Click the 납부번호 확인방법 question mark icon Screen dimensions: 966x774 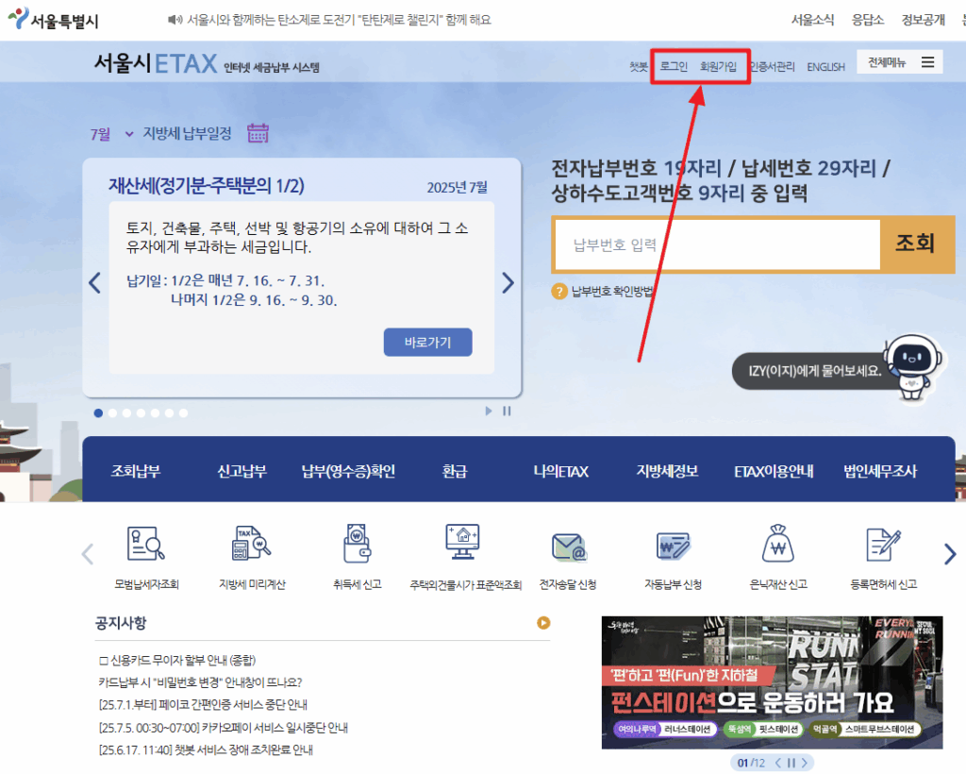coord(559,291)
